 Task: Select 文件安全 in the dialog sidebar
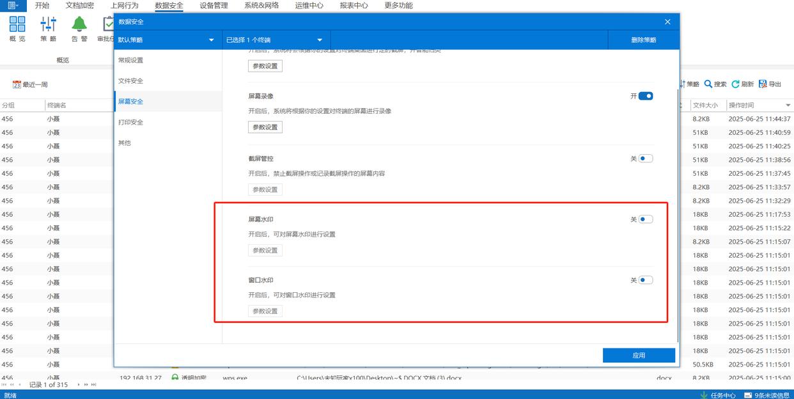click(x=168, y=81)
